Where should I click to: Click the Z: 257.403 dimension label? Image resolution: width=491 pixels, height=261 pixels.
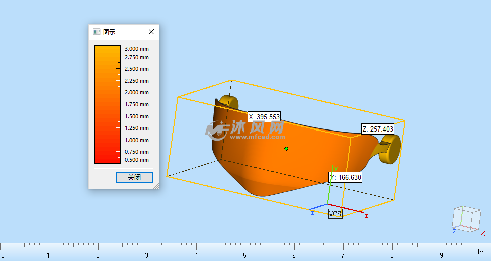(378, 129)
